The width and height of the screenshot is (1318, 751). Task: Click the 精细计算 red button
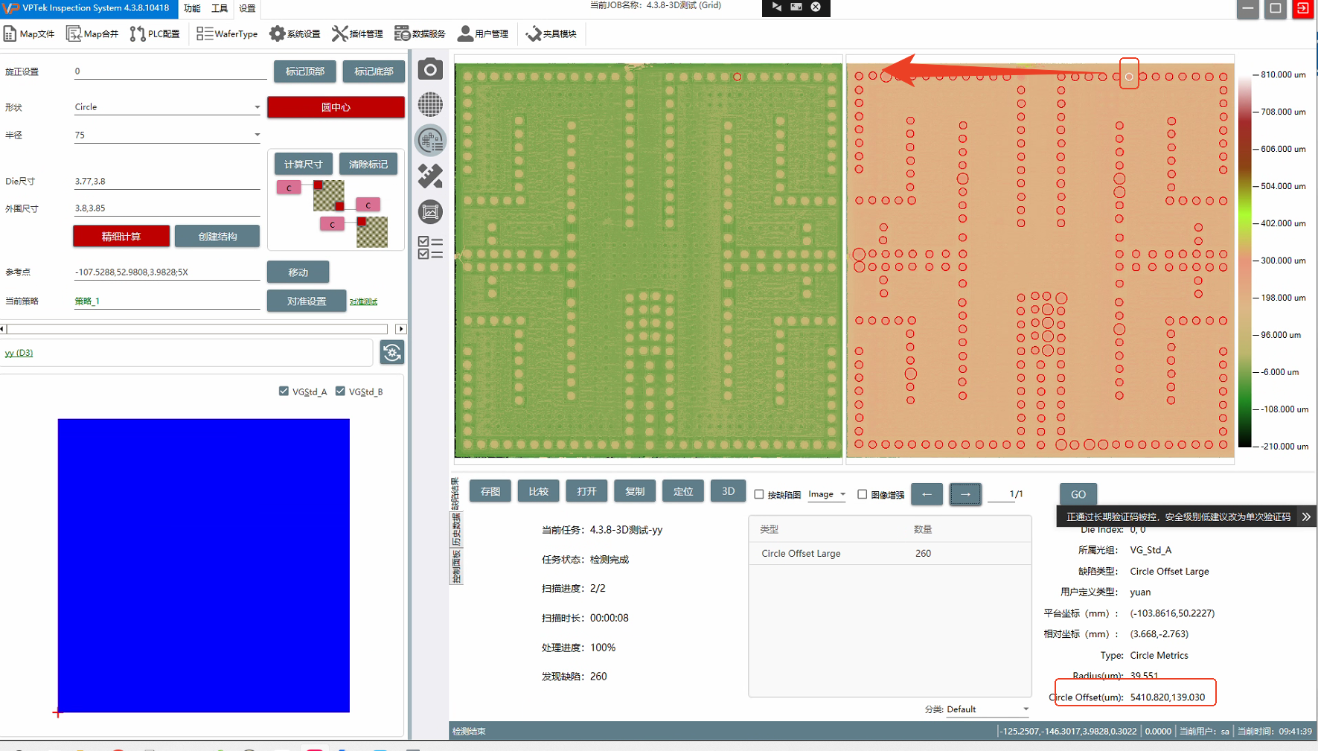(x=121, y=237)
